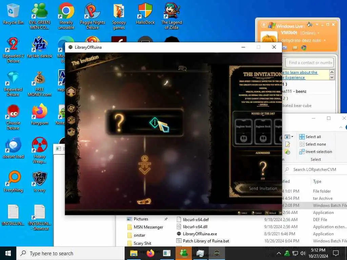The width and height of the screenshot is (347, 260).
Task: Click fourth hexagon icon in game sidebar
Action: tap(71, 132)
